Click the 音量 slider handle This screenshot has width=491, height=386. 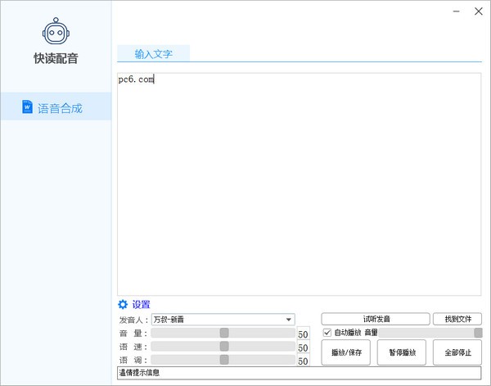(x=223, y=334)
